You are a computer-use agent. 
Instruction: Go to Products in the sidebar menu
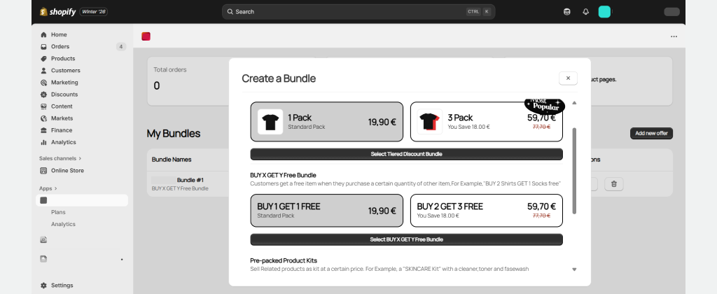(x=62, y=59)
